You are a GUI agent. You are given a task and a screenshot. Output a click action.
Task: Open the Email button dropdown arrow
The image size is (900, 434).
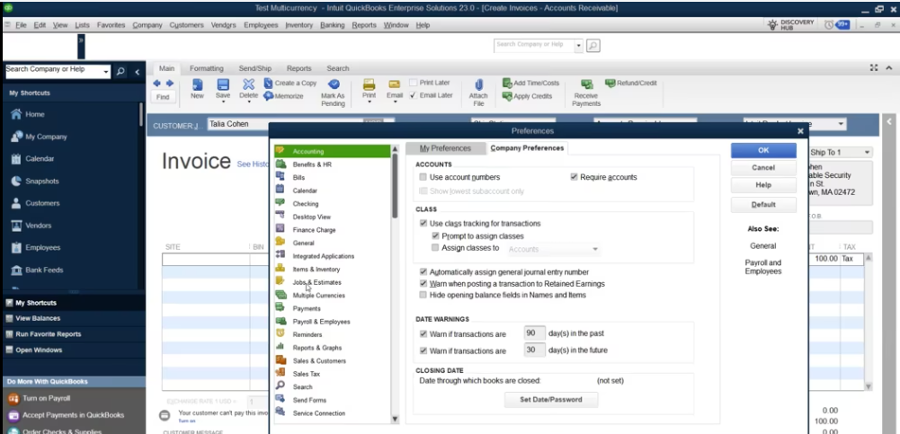tap(395, 102)
